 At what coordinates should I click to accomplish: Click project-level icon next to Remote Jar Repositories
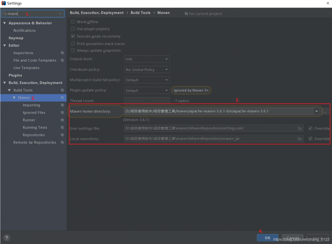tap(62, 142)
